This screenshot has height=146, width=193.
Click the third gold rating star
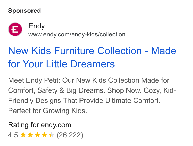(x=37, y=135)
